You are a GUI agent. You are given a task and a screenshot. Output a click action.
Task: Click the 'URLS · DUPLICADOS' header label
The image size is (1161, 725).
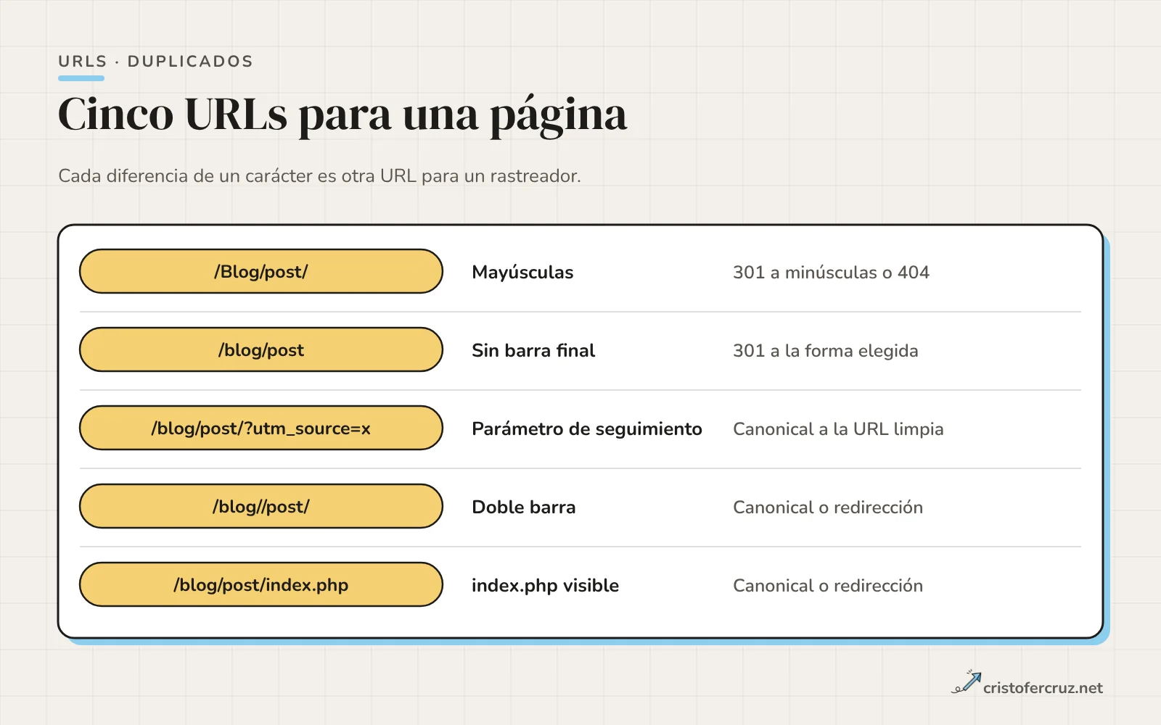pos(155,62)
